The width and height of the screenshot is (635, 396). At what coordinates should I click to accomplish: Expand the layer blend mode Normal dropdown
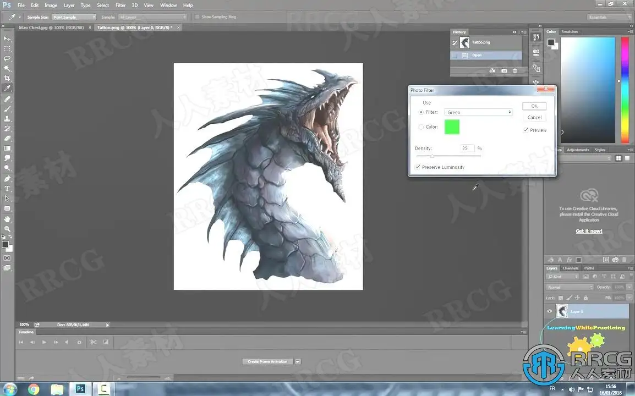point(570,287)
